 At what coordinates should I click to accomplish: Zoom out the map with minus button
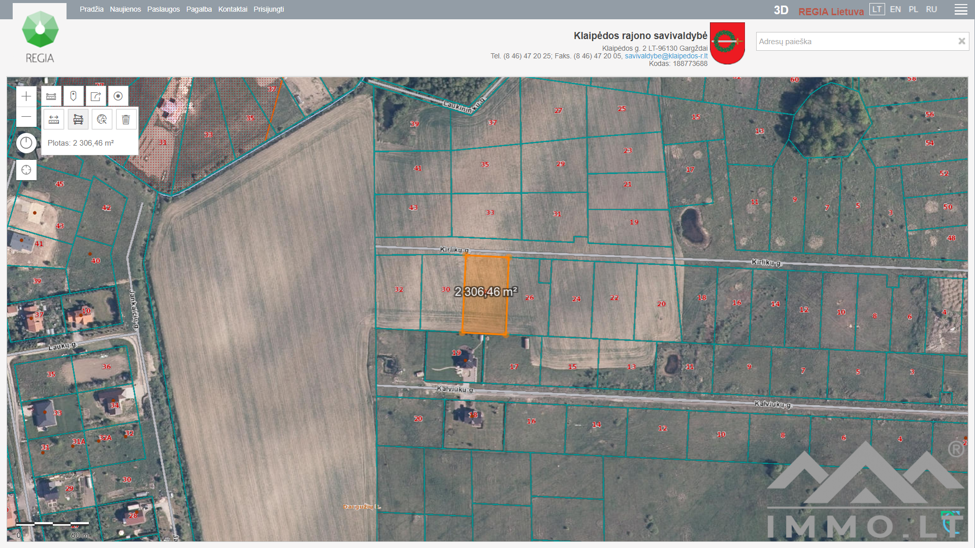pos(26,117)
